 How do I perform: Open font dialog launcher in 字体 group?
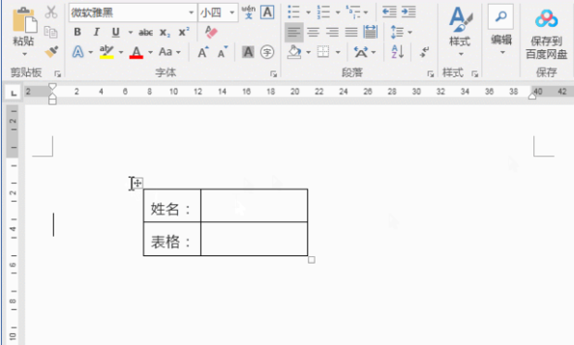point(273,74)
